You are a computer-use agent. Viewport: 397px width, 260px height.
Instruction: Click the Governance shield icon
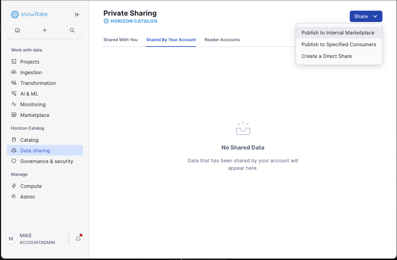14,161
